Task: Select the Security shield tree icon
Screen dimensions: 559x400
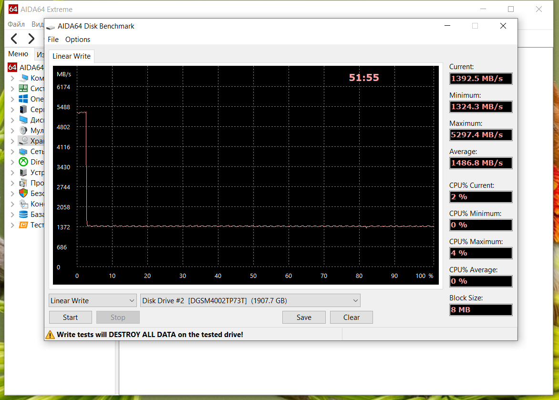Action: [23, 193]
